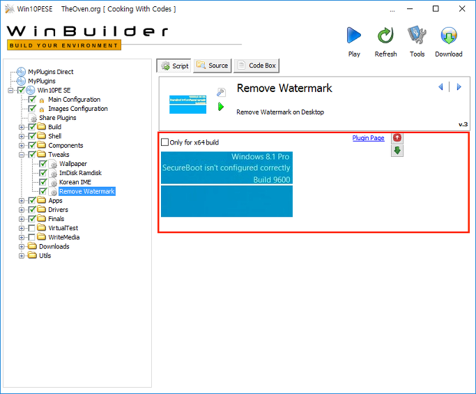Click the Main Configuration lock icon
476x394 pixels.
(x=42, y=100)
